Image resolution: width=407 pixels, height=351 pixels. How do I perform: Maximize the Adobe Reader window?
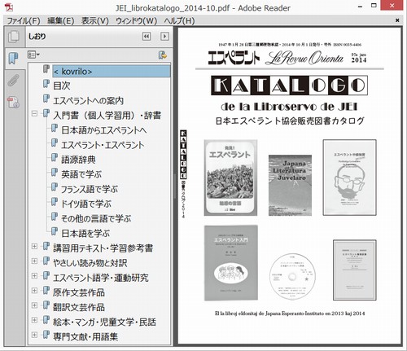pos(374,6)
